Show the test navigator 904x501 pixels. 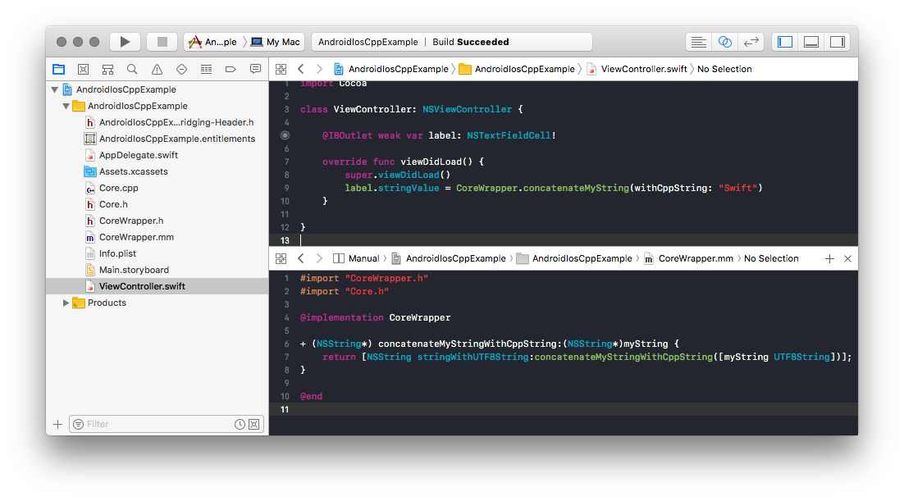[181, 69]
